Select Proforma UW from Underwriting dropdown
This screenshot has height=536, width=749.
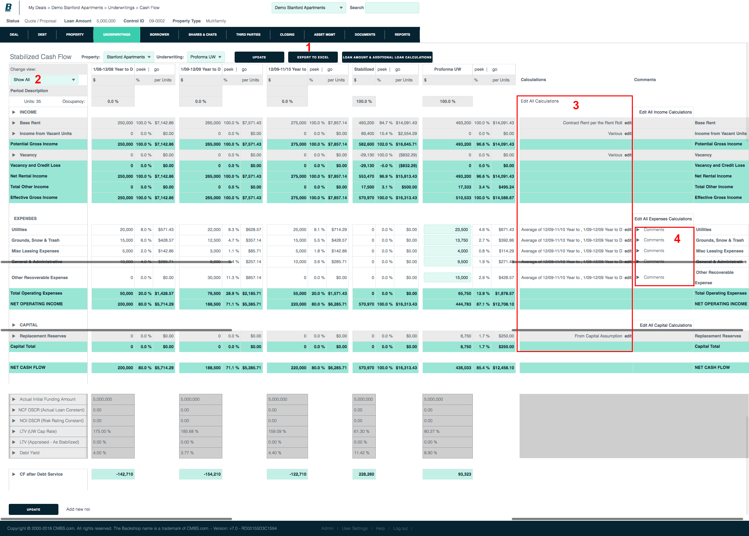click(207, 56)
